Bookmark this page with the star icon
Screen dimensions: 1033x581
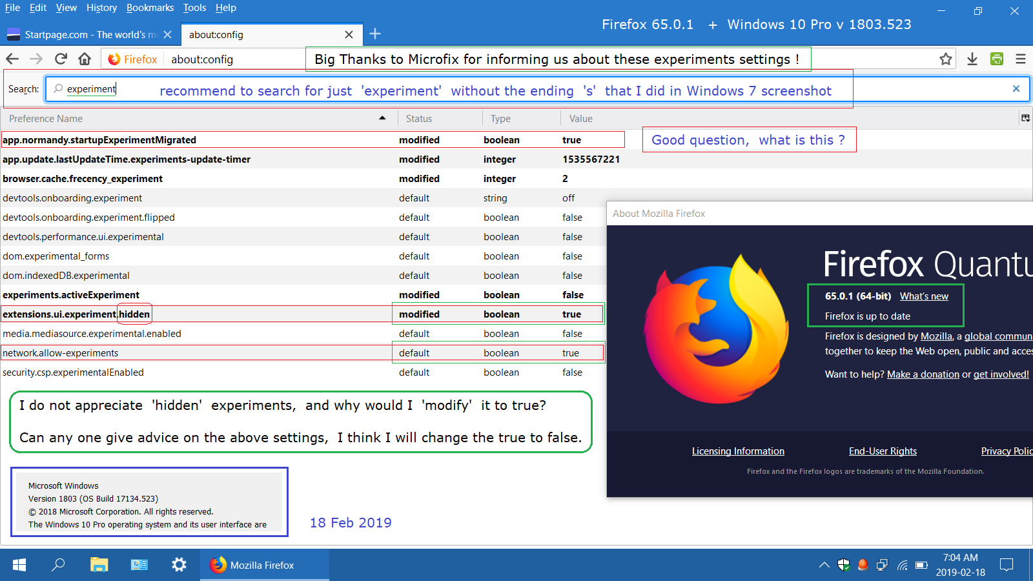946,59
